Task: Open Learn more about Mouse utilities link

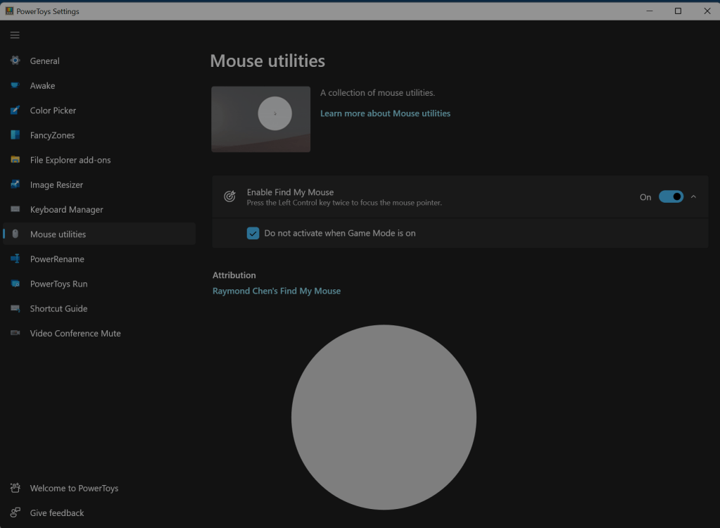Action: point(385,113)
